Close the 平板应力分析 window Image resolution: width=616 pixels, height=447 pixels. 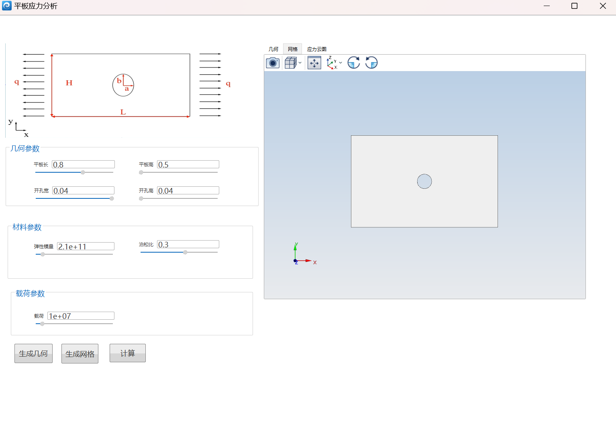(x=603, y=6)
